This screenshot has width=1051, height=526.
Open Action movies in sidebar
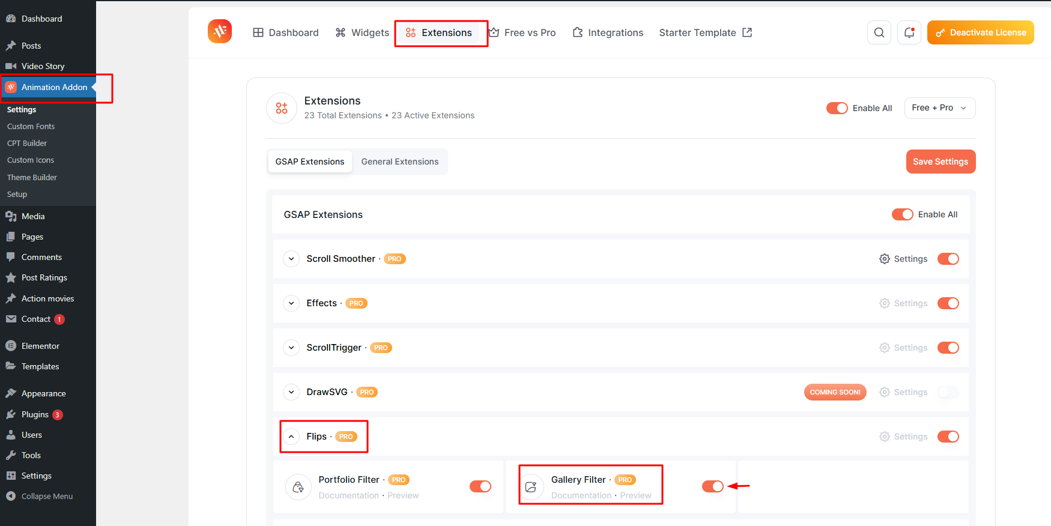47,298
